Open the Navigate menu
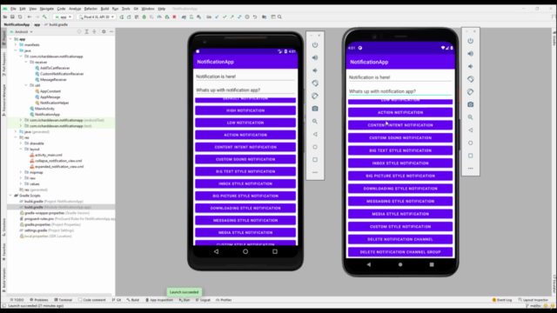The height and width of the screenshot is (313, 557). (x=46, y=9)
